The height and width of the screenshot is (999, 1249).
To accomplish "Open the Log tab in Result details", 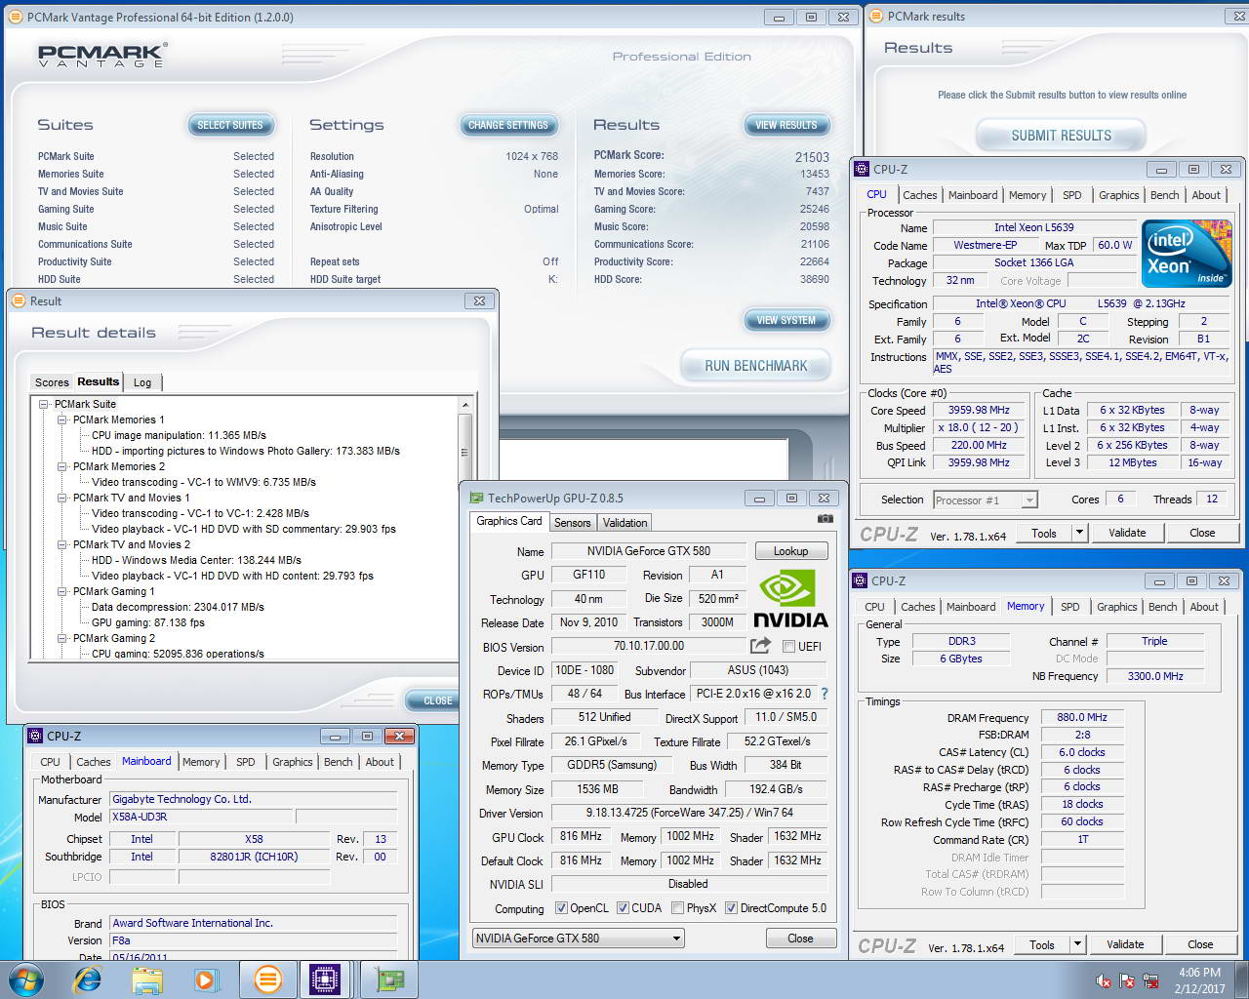I will pyautogui.click(x=142, y=382).
